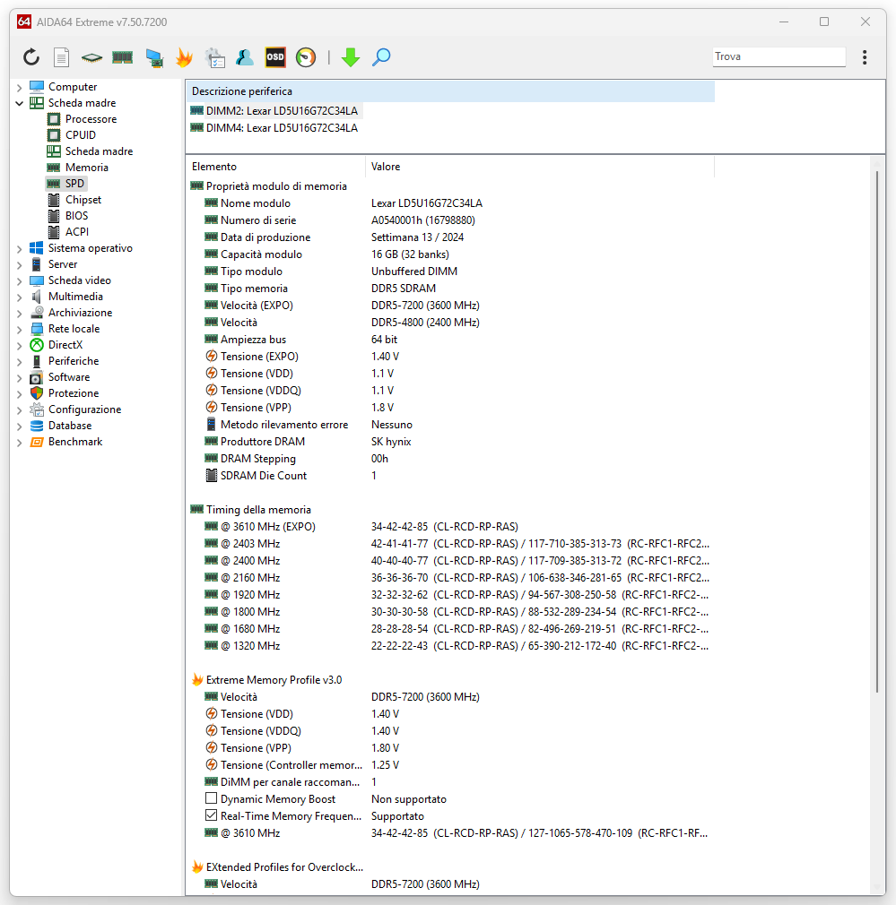
Task: Open the flame stability test icon
Action: coord(184,57)
